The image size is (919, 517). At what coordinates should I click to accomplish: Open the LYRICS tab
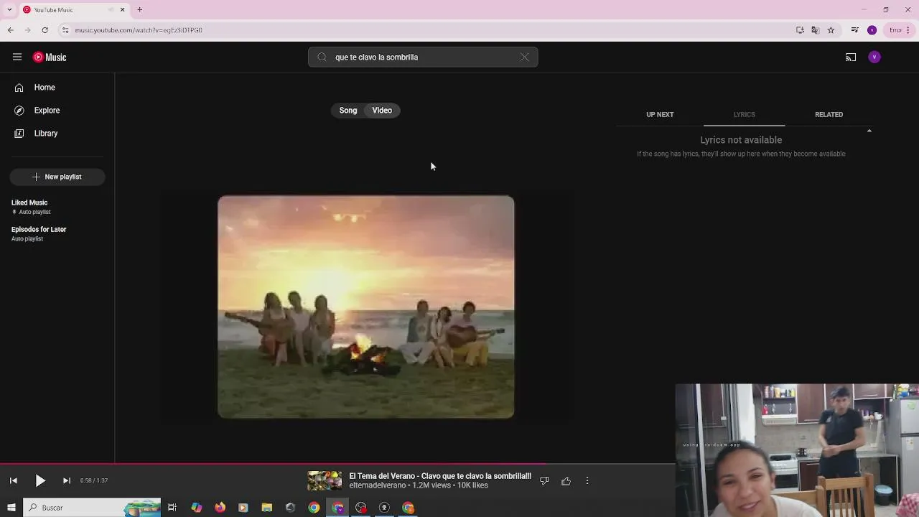tap(744, 115)
